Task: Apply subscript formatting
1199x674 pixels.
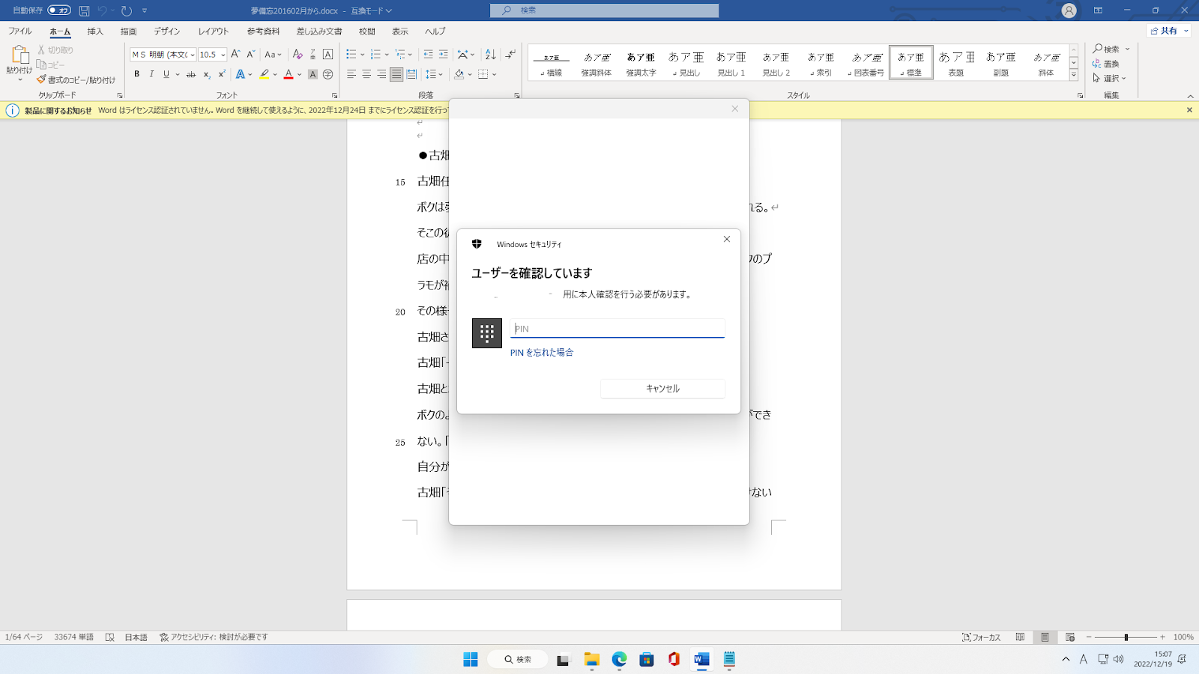Action: 207,74
